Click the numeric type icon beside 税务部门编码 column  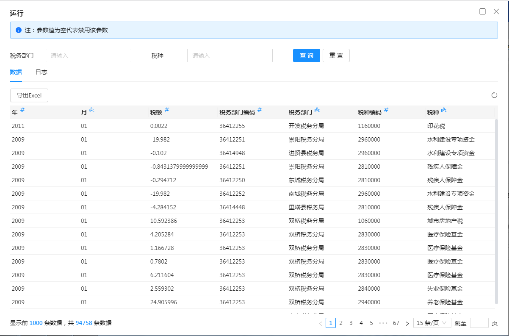click(260, 110)
